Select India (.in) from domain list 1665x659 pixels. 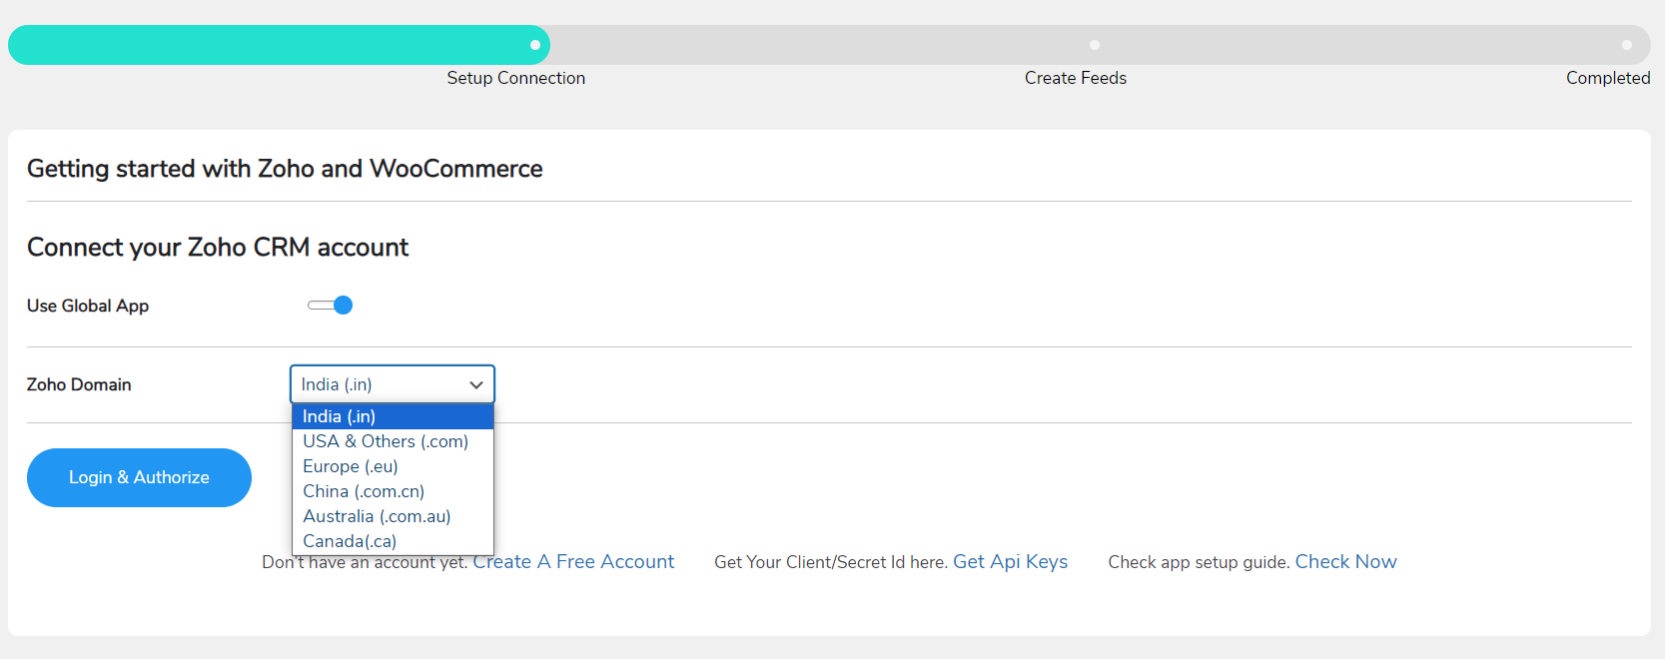click(x=393, y=416)
